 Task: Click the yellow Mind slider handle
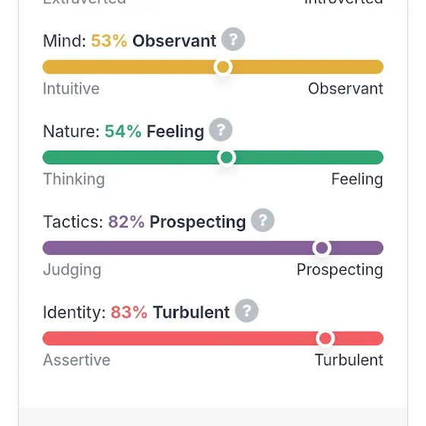(x=223, y=67)
